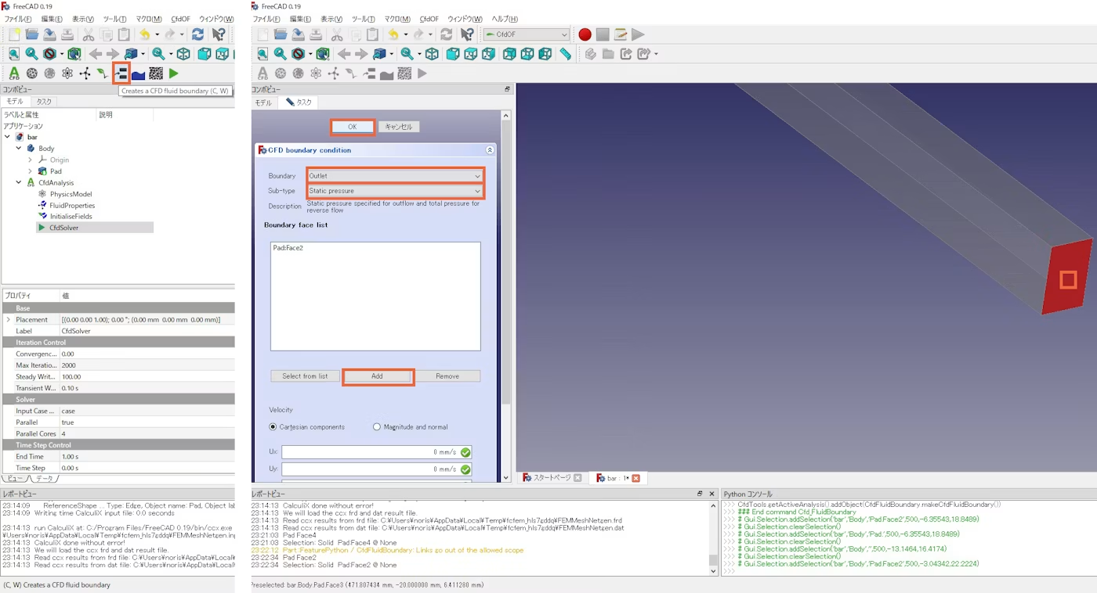Viewport: 1097px width, 593px height.
Task: Open the physics model atom icon in left window
Action: pos(67,74)
